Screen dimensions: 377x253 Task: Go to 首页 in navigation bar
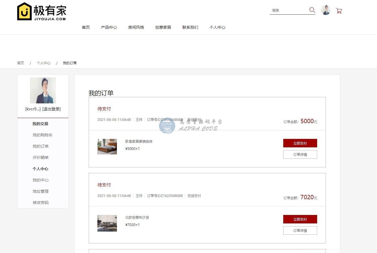click(86, 27)
